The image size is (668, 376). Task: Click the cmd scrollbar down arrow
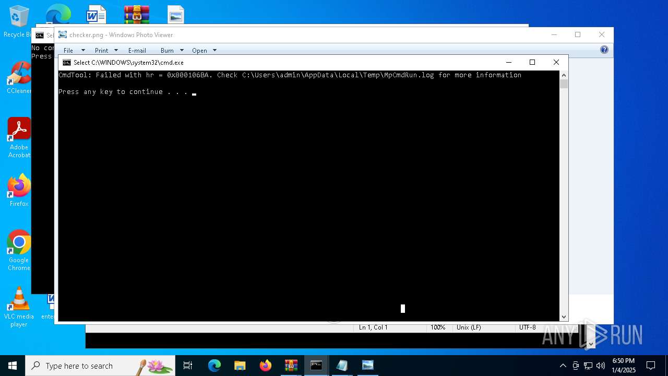(x=564, y=317)
